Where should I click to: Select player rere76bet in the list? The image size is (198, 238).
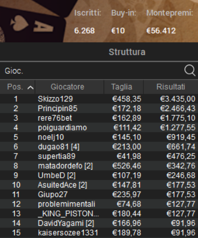[99, 118]
